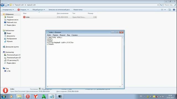Expand the arrow next to Открыть
Viewport: 177px width, 99px height.
point(28,10)
